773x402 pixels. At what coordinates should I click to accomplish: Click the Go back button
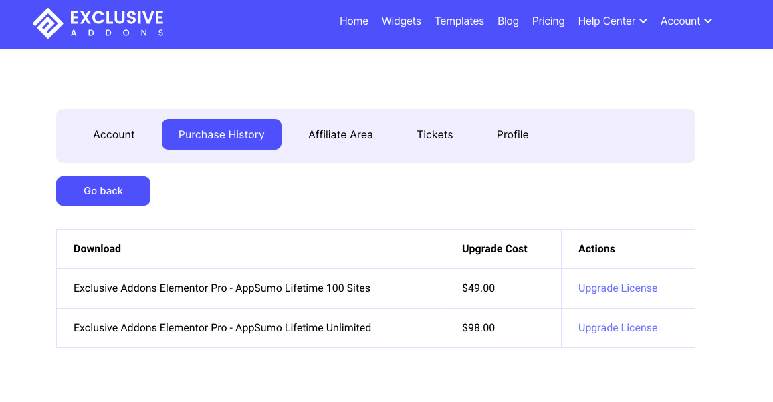tap(103, 191)
